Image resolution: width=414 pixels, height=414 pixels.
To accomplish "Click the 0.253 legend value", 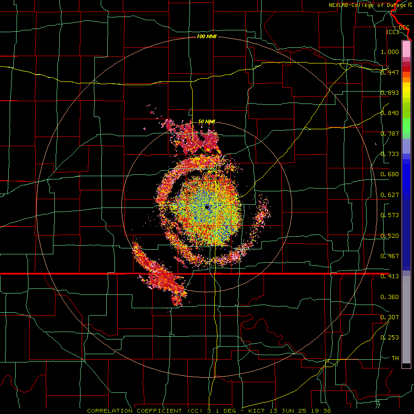I will pos(390,338).
